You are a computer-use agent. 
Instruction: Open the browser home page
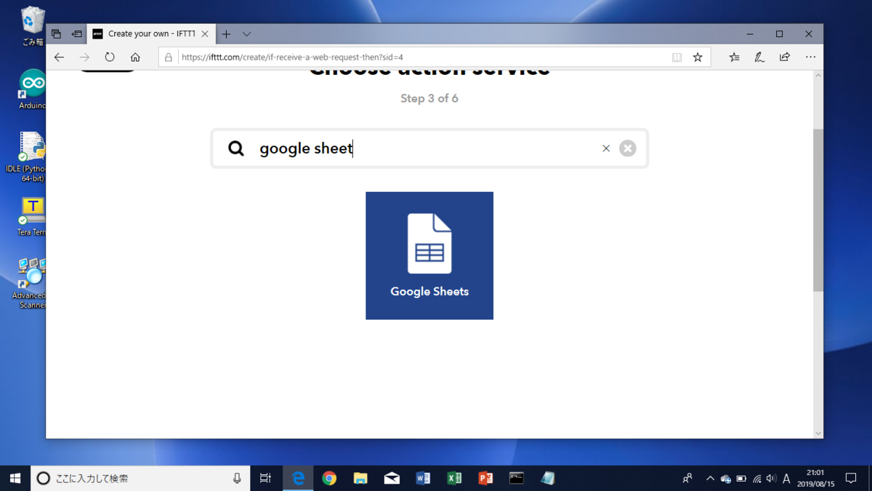click(135, 57)
